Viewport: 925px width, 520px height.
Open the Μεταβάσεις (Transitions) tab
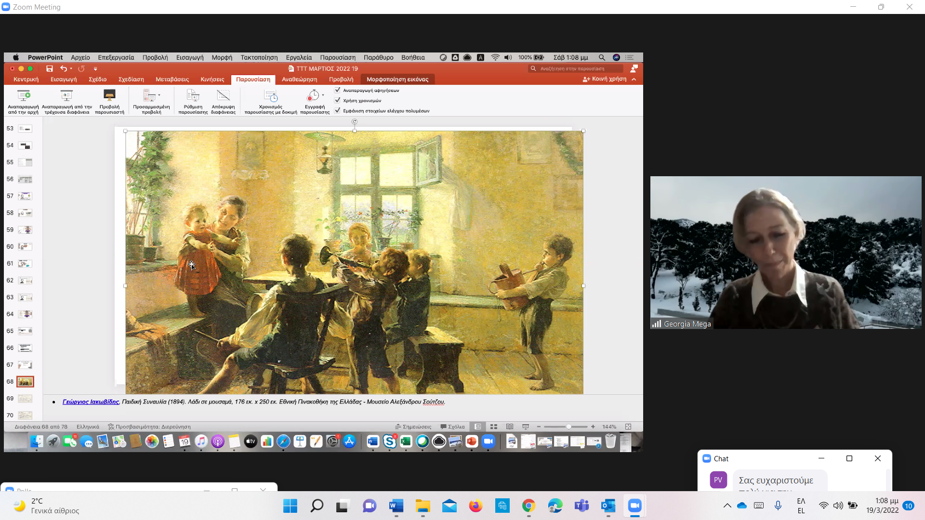tap(172, 79)
